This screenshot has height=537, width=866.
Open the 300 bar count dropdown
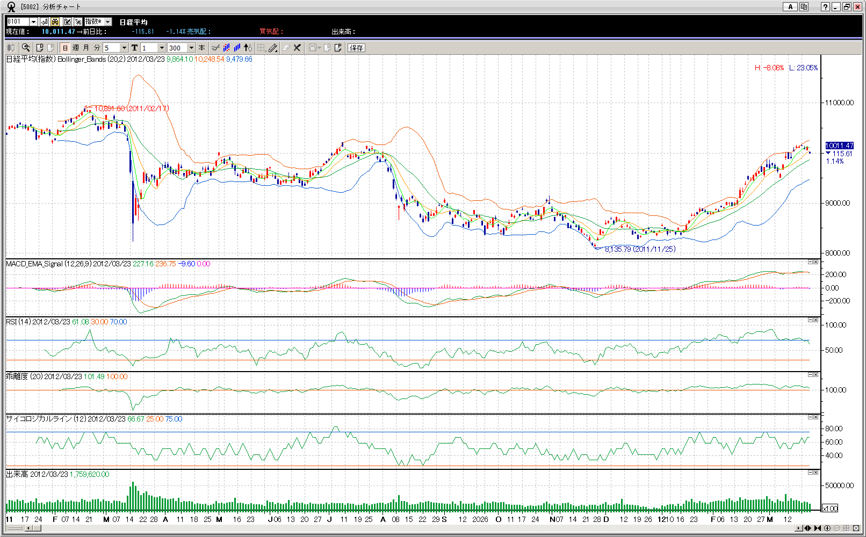(x=191, y=48)
